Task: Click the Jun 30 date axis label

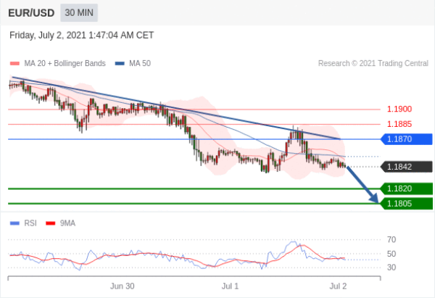Action: [123, 286]
